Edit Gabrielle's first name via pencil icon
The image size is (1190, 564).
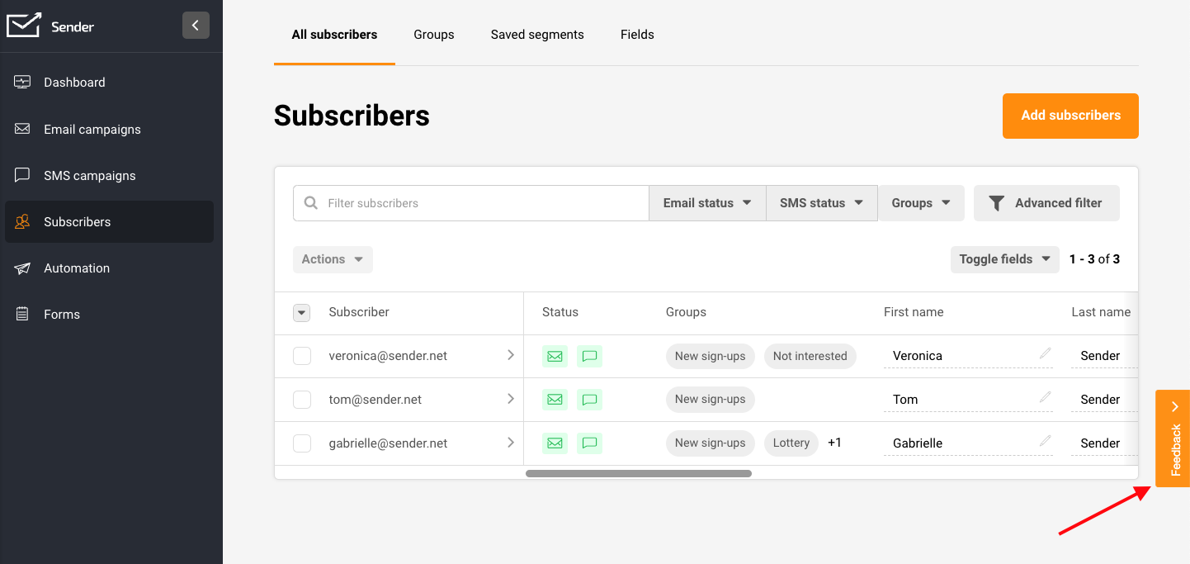[x=1045, y=442]
